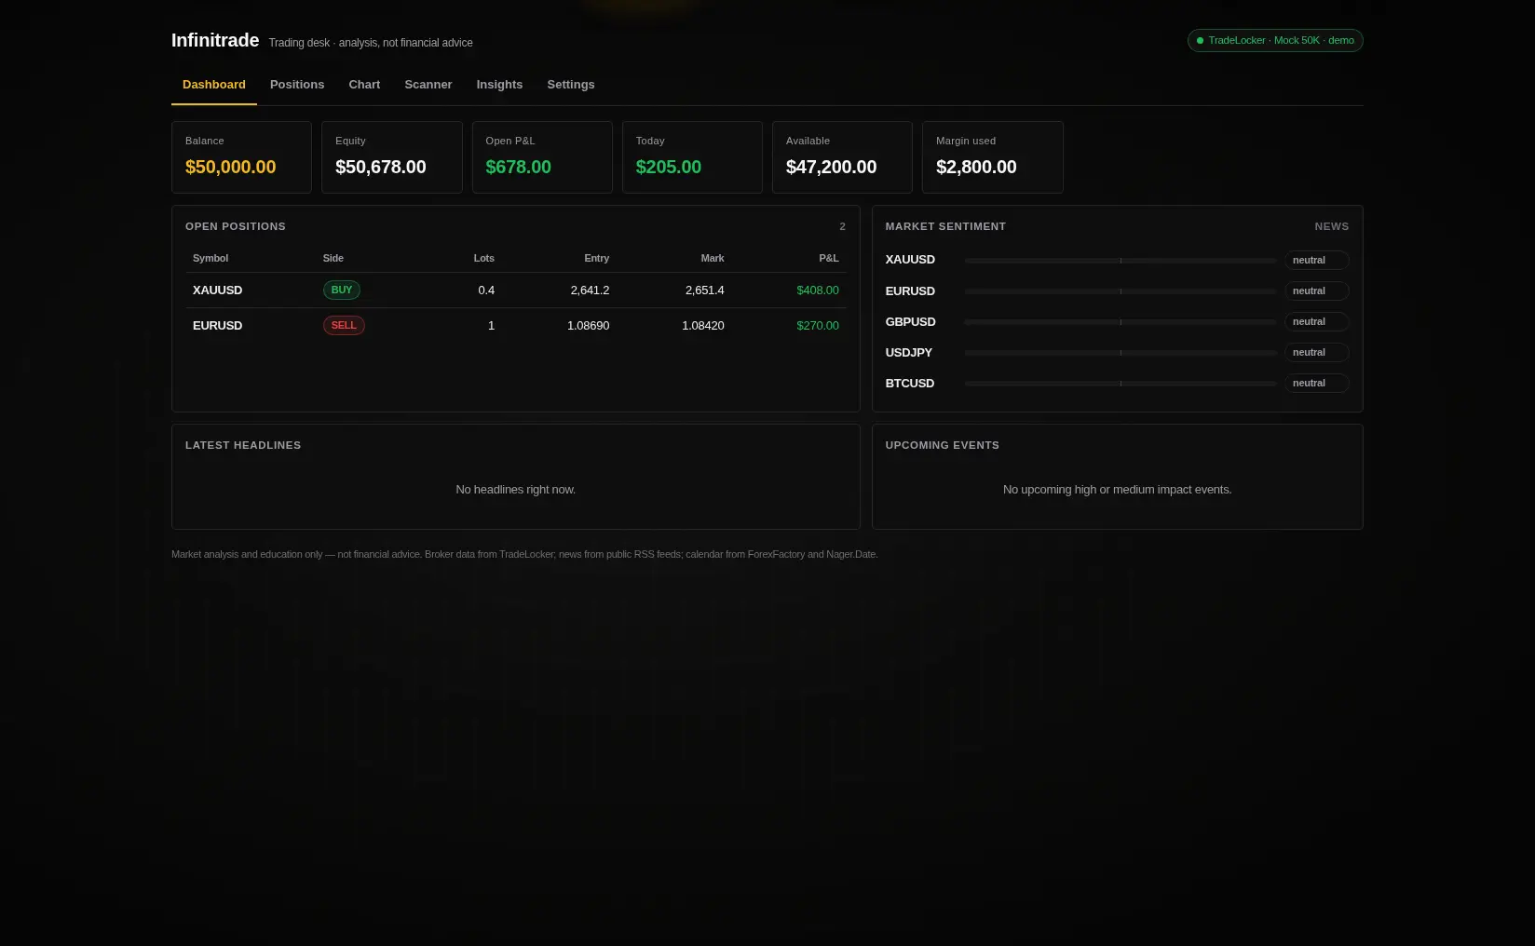1535x946 pixels.
Task: Click the green status dot in TradeLocker badge
Action: (1200, 41)
